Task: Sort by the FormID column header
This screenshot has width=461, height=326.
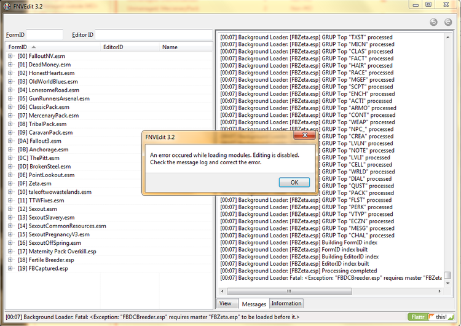Action: tap(54, 47)
